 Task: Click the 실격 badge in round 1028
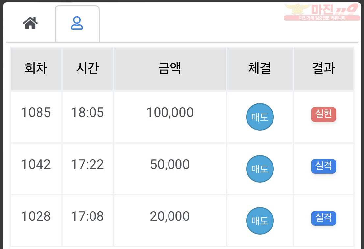[324, 218]
